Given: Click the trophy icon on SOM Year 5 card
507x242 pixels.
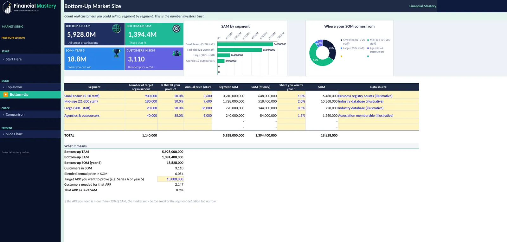Looking at the screenshot, I should click(117, 53).
